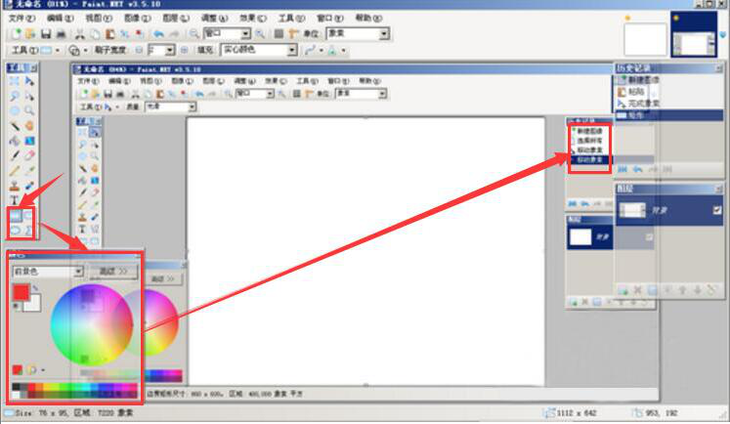Copy selection from the main toolbar
Screen dimensions: 730x424
point(95,33)
